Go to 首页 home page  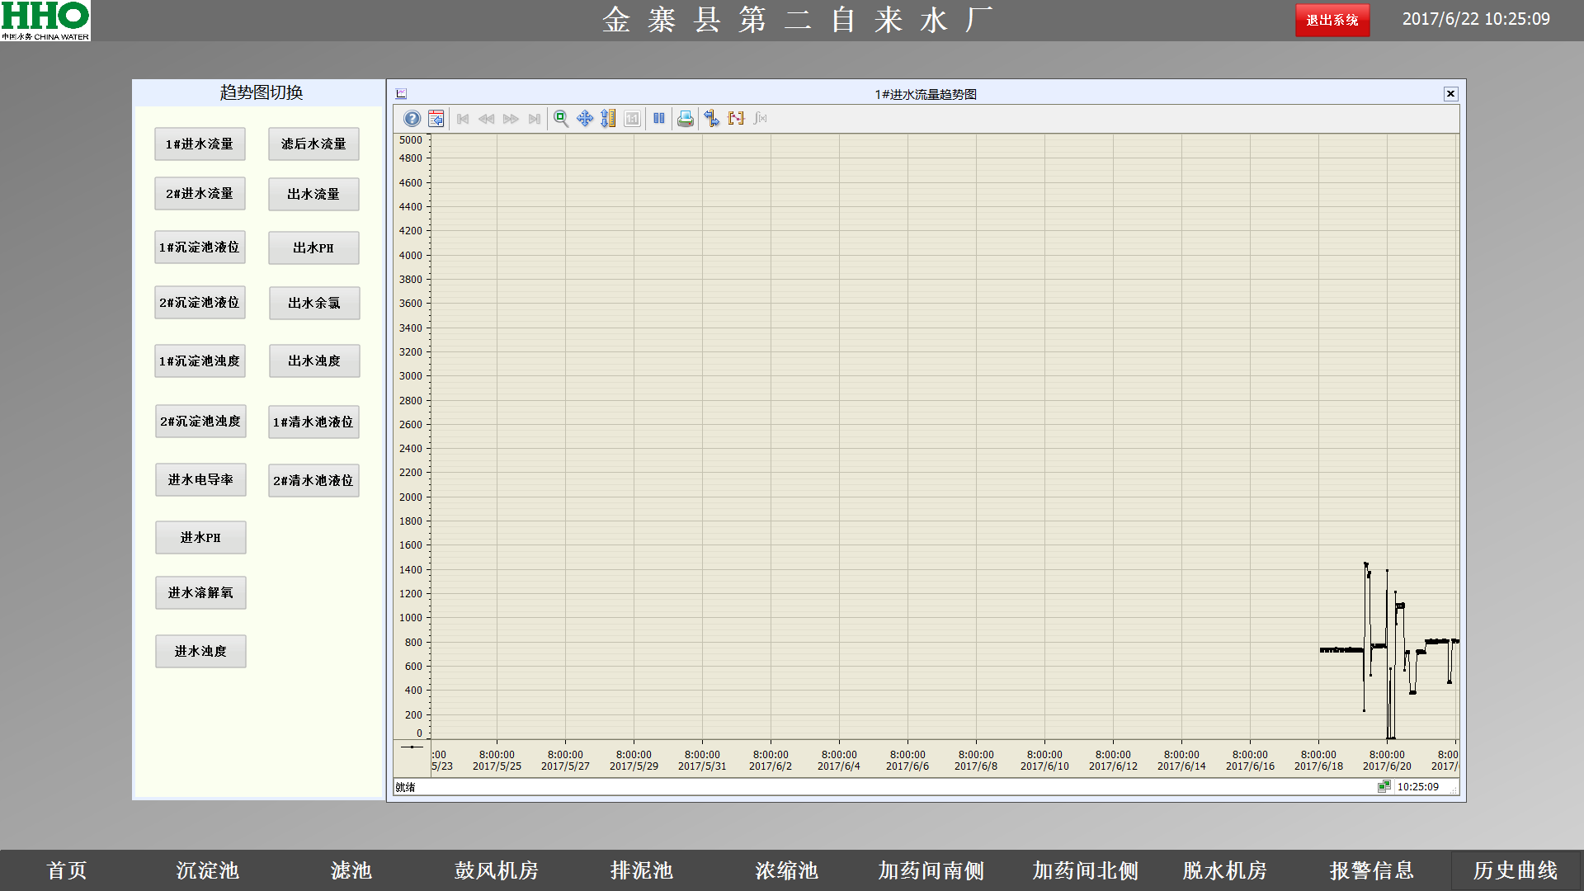click(67, 870)
